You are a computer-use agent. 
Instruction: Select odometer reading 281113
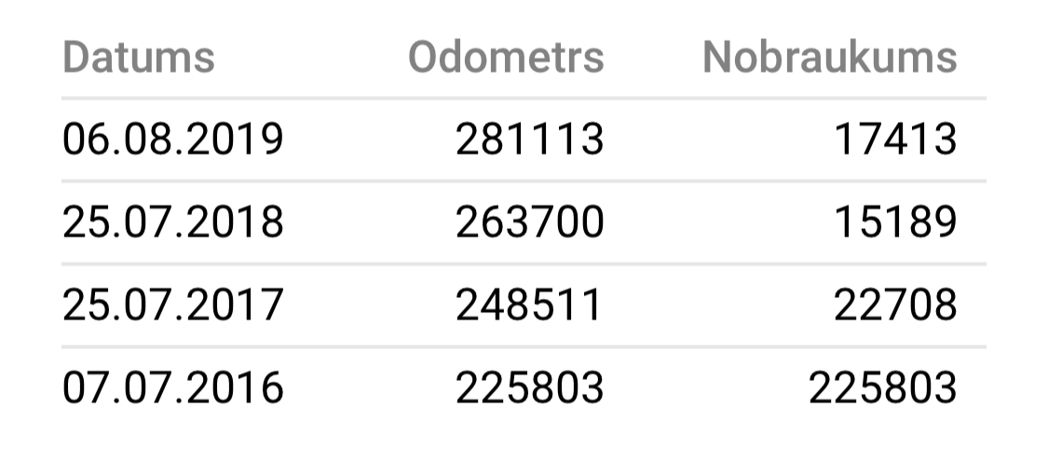(x=529, y=140)
